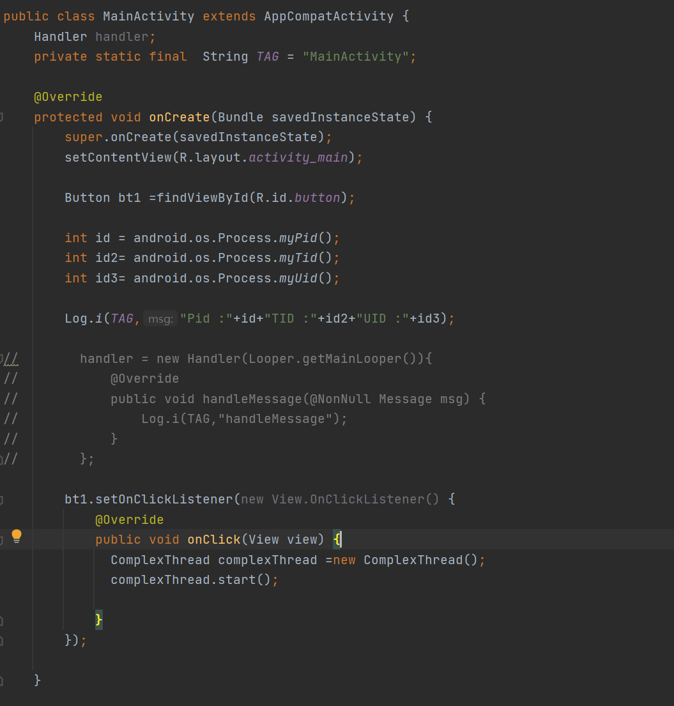This screenshot has height=706, width=674.
Task: Click 'findViewById' method call
Action: (x=203, y=197)
